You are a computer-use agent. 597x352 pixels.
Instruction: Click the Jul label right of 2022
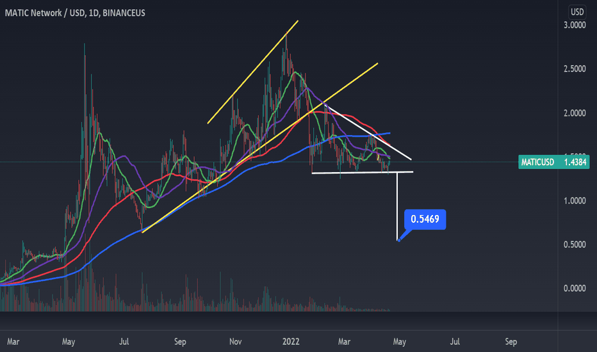pos(455,342)
